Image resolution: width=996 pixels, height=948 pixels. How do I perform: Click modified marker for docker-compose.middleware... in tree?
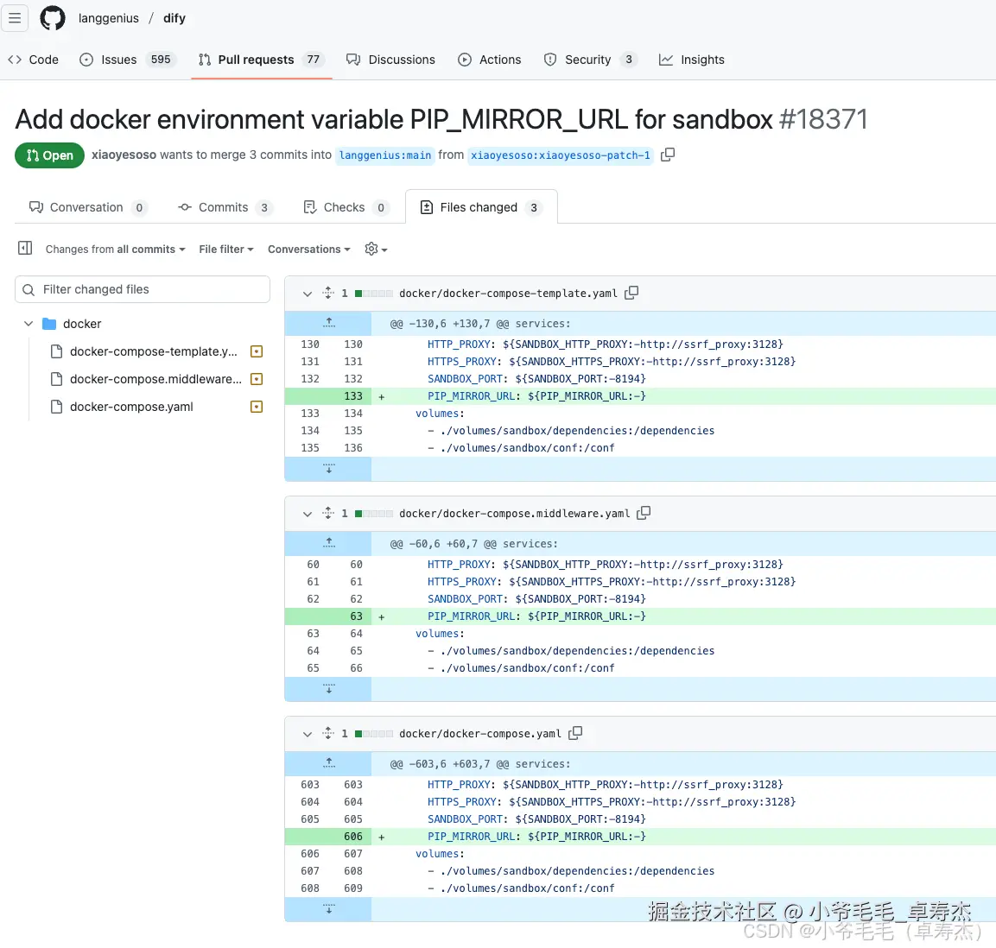257,379
